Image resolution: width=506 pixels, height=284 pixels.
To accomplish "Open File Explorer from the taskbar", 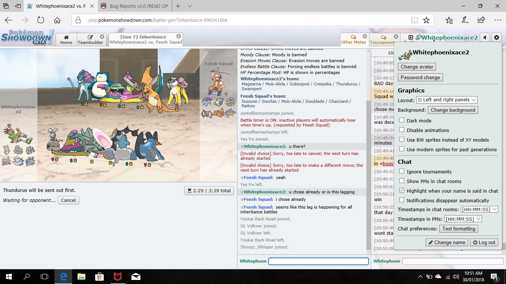I will (81, 276).
